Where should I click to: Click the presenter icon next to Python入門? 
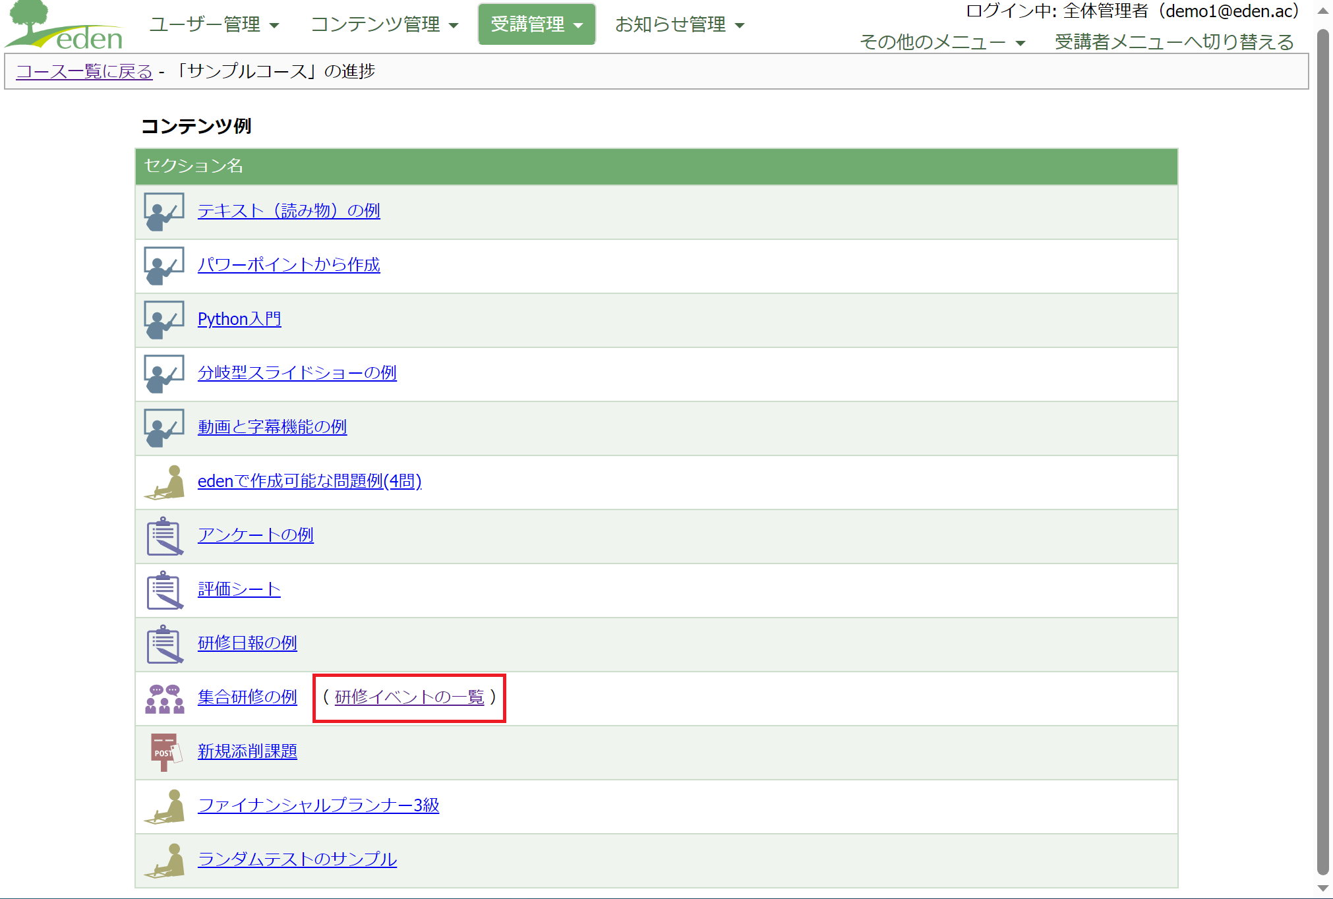click(x=163, y=320)
